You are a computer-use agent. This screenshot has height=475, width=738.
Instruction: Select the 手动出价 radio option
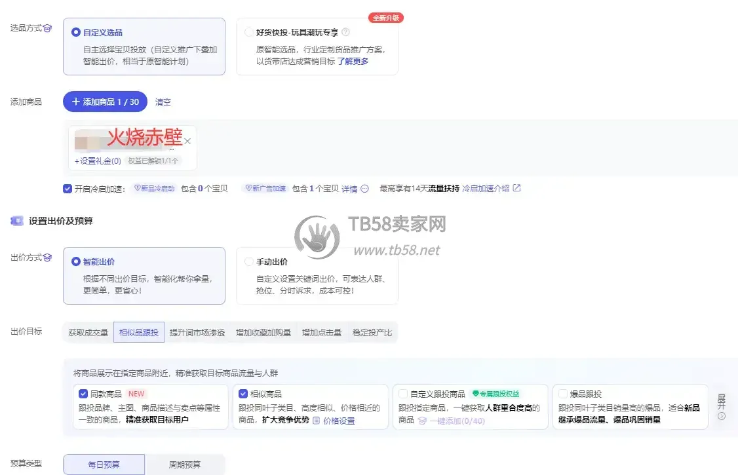(249, 261)
